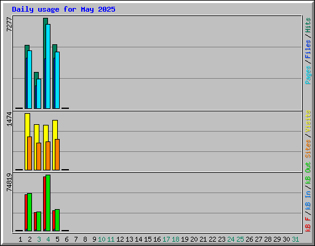Click day 28 on the x-axis

268,239
